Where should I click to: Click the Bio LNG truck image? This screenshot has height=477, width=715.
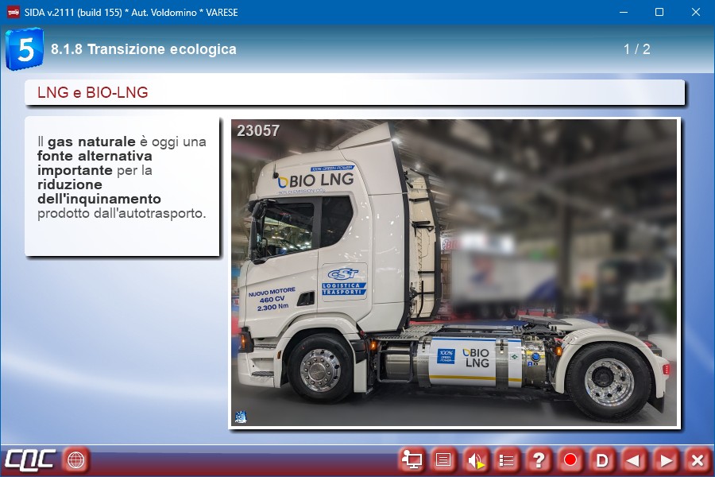454,273
